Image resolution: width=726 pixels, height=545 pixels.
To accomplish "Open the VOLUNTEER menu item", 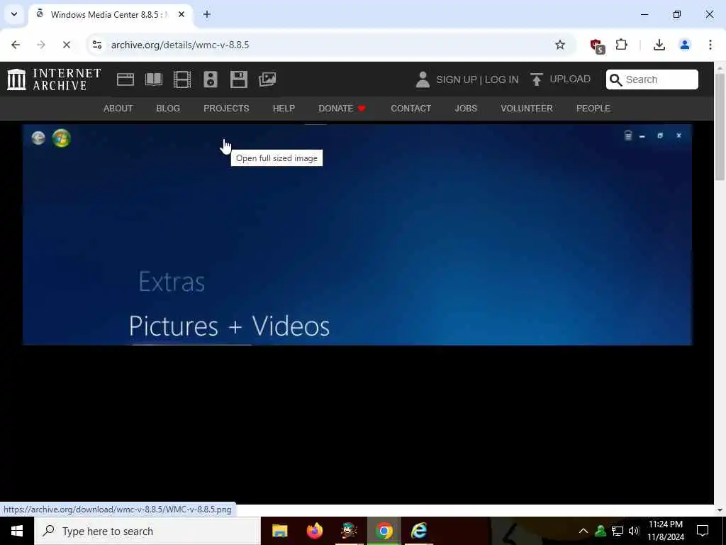I will point(527,108).
